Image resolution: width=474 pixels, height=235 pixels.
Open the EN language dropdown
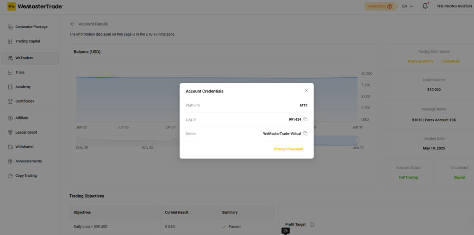click(407, 6)
